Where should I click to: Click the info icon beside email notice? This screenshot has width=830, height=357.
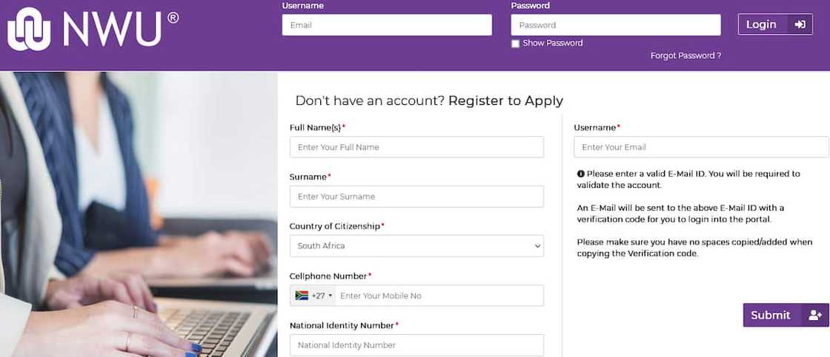click(581, 174)
